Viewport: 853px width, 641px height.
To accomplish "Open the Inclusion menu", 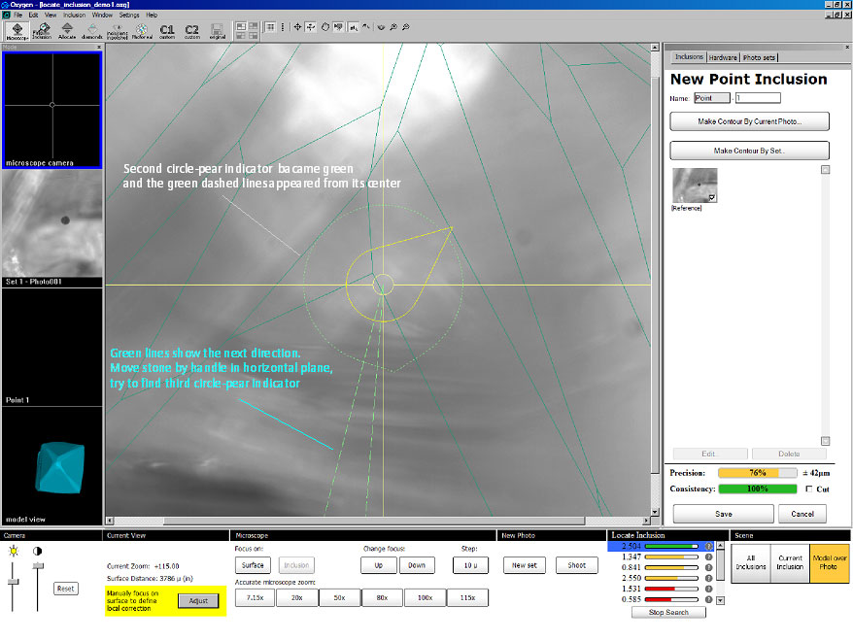I will 74,16.
